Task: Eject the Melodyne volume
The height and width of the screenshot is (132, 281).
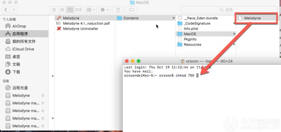Action: (43, 96)
